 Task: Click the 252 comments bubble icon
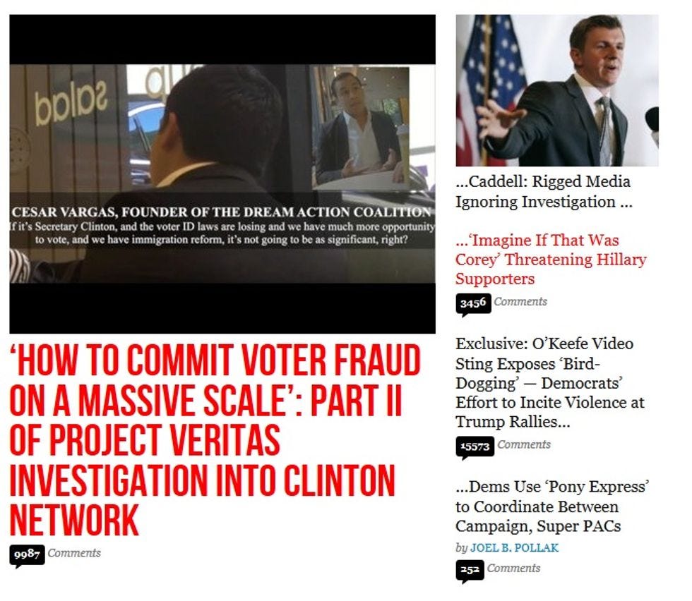(470, 571)
